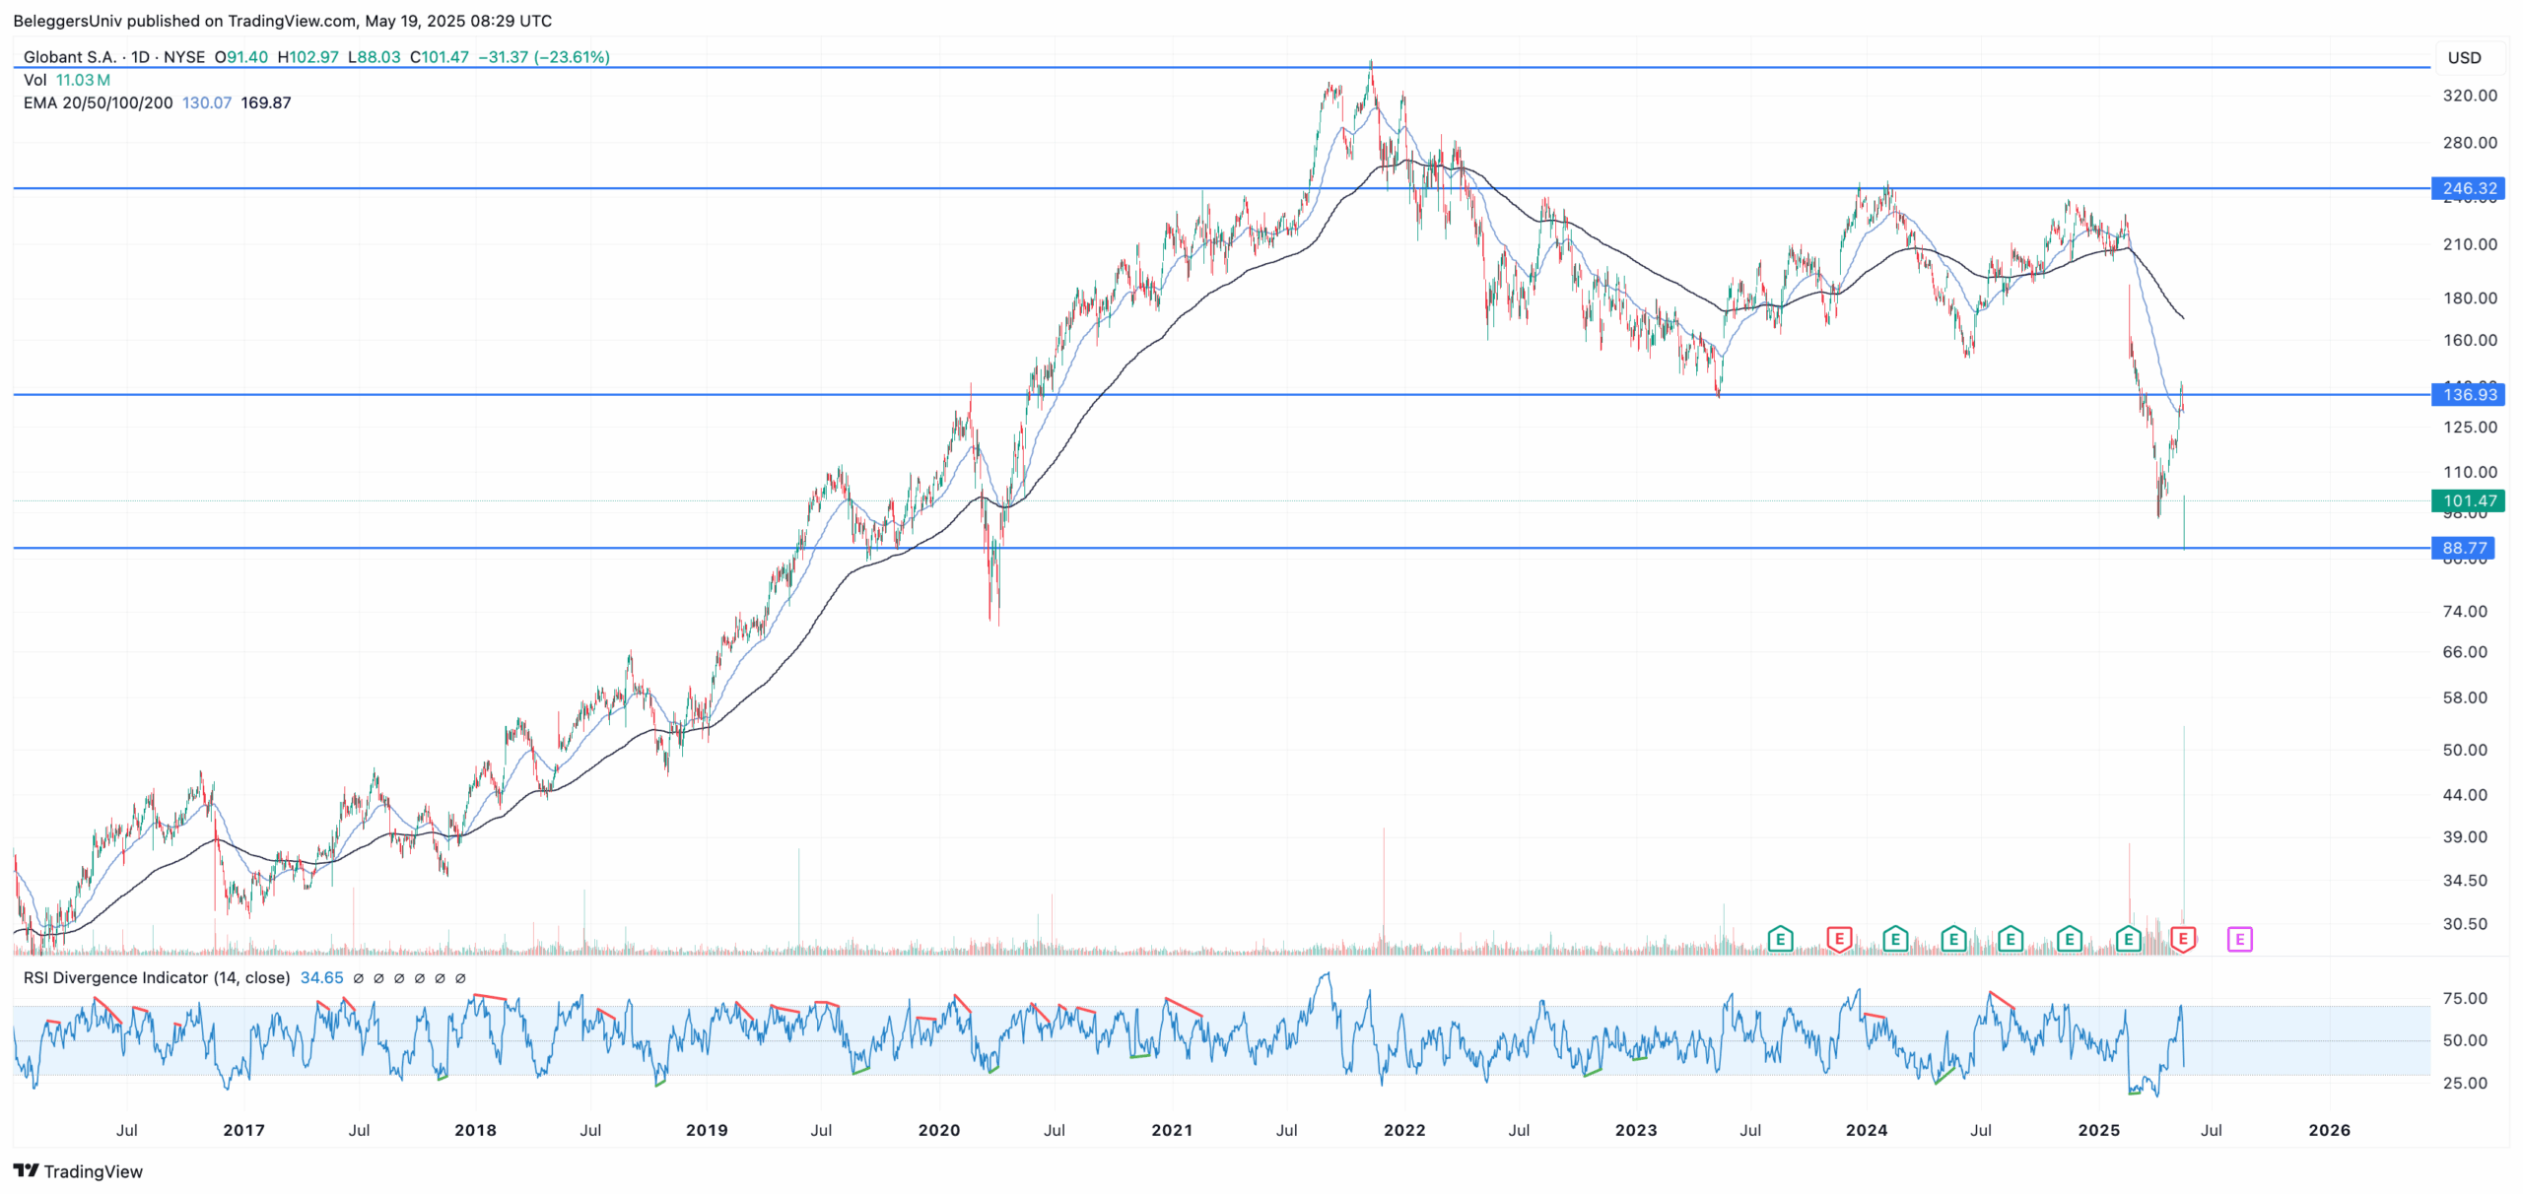Viewport: 2523px width, 1194px height.
Task: Click the 2019 label on time axis
Action: (707, 1130)
